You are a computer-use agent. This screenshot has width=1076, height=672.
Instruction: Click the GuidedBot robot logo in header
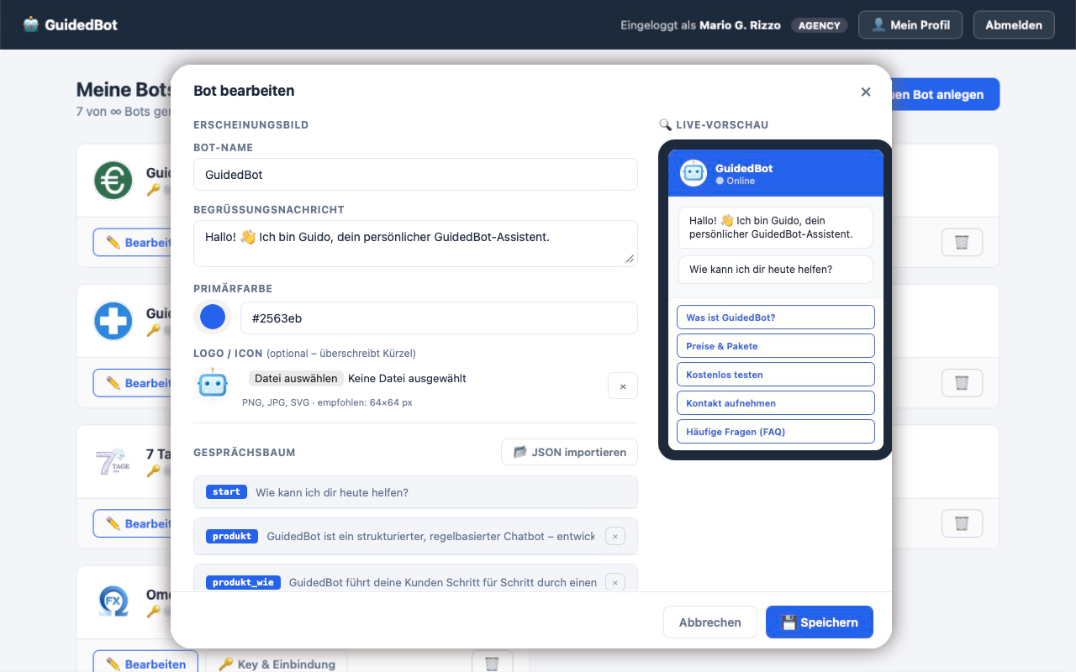click(31, 24)
